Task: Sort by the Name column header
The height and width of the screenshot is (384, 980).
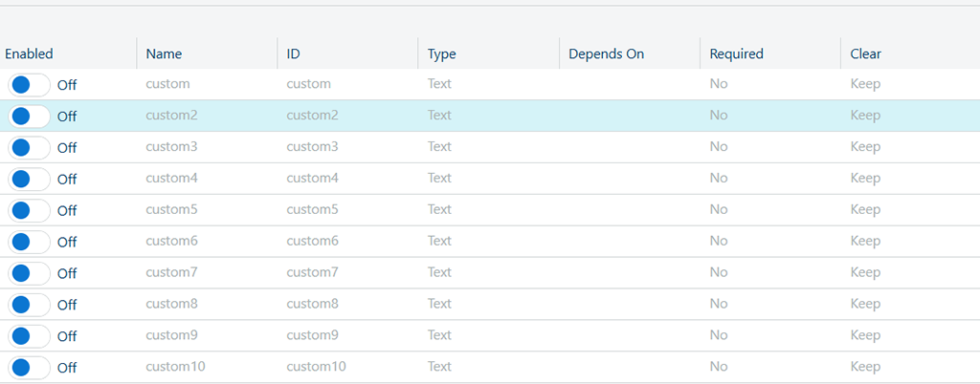Action: tap(164, 54)
